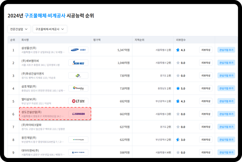Screen dimensions: 242x162
Task: Click the star icon in 웅진개발 row
Action: (178, 140)
